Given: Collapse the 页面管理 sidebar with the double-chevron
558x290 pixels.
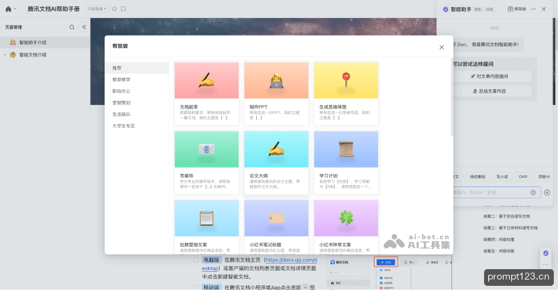Looking at the screenshot, I should click(84, 27).
